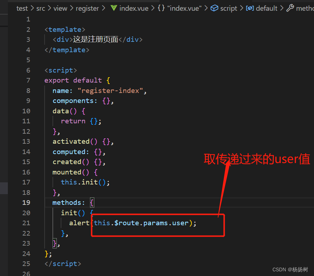Viewport: 314px width, 276px height.
Task: Click the opening <template> tag text
Action: coord(65,30)
